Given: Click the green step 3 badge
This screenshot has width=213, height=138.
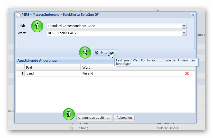Looking at the screenshot, I should (x=69, y=114).
